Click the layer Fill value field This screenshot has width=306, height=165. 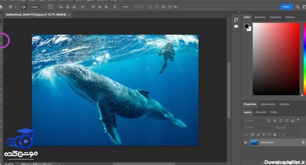(291, 134)
